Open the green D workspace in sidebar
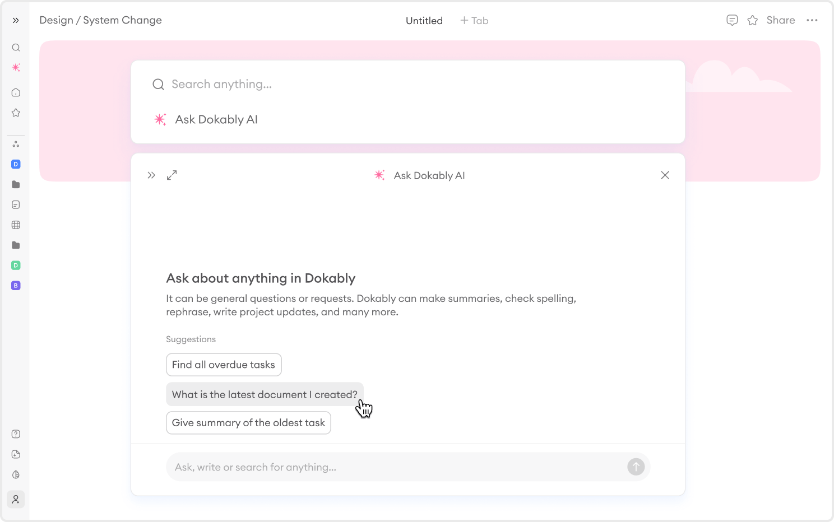Screen dimensions: 834x522 coord(16,265)
